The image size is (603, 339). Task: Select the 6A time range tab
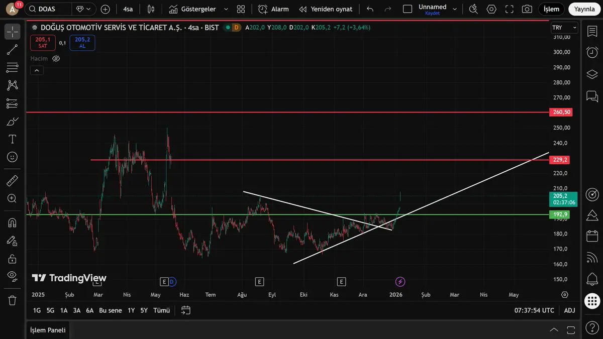89,310
